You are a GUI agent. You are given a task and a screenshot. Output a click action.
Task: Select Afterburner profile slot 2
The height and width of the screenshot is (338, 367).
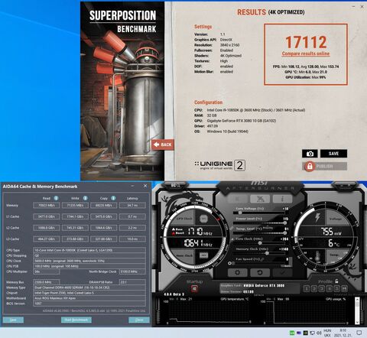point(314,288)
